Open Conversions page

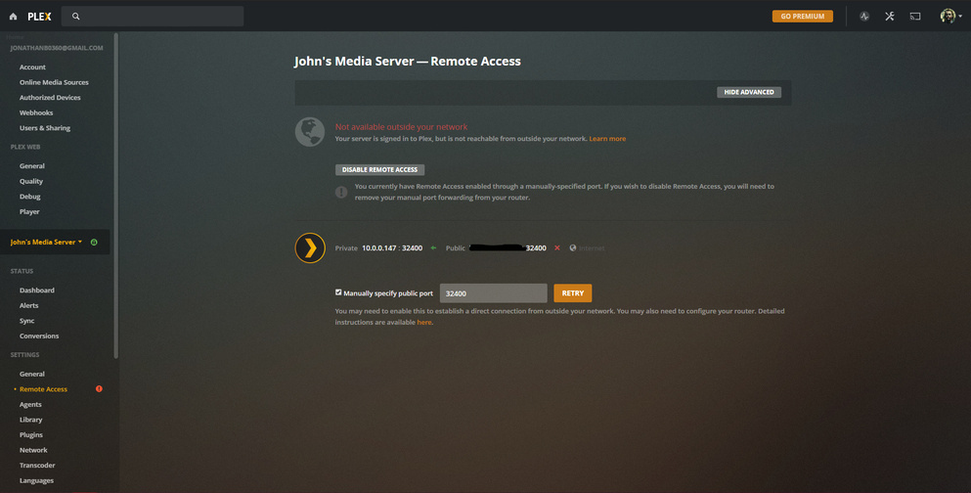tap(39, 336)
